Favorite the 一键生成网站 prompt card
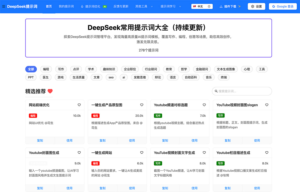Viewport: 300px width, 192px height. click(142, 152)
